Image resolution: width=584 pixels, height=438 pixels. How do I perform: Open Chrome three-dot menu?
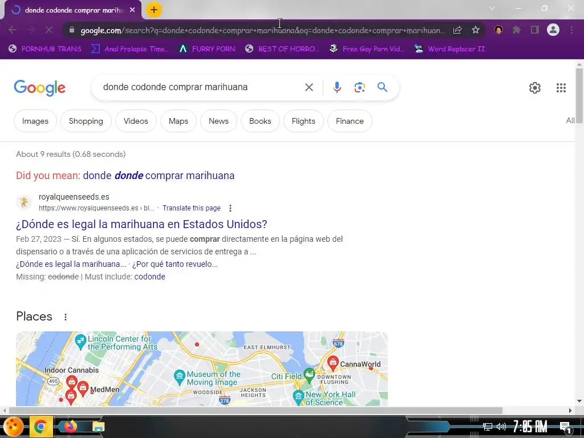click(571, 30)
